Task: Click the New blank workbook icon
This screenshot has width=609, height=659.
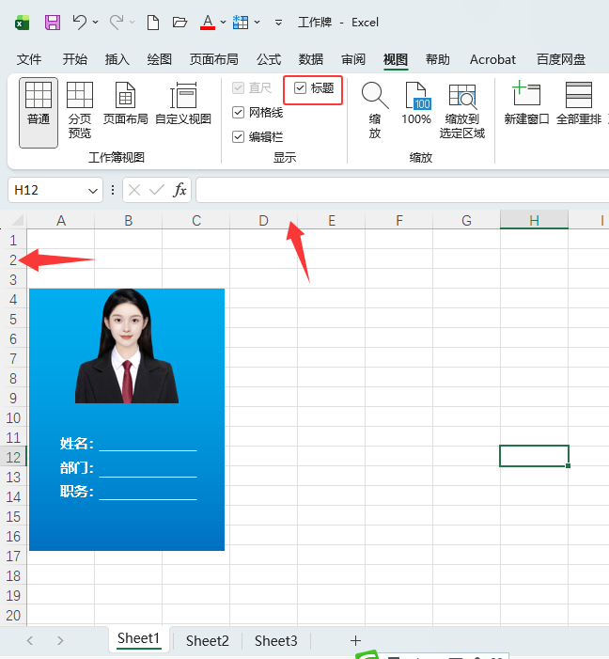Action: pyautogui.click(x=153, y=23)
